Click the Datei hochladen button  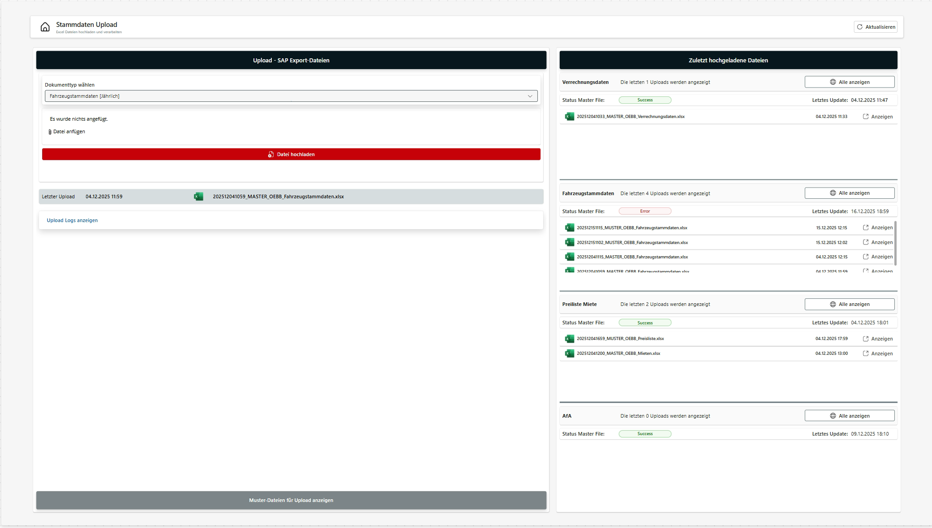coord(291,154)
